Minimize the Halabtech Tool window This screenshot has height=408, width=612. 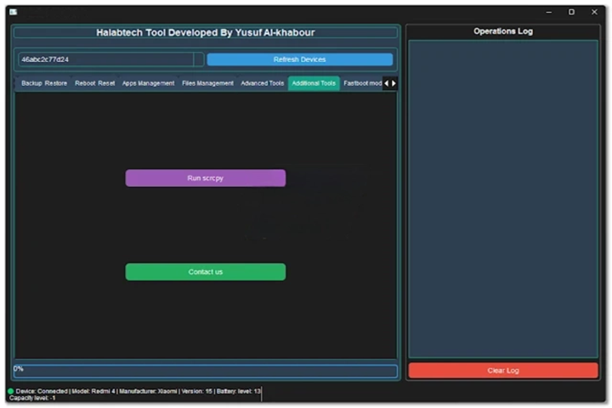(547, 12)
